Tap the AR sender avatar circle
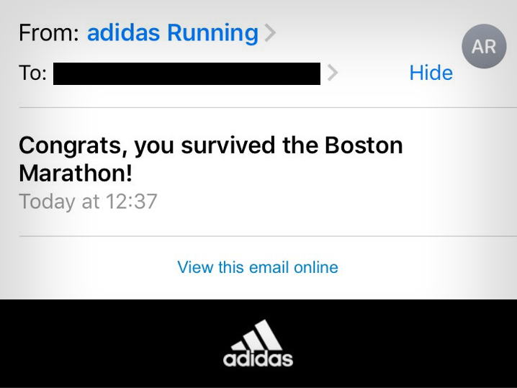Viewport: 517px width, 388px height. pyautogui.click(x=484, y=46)
